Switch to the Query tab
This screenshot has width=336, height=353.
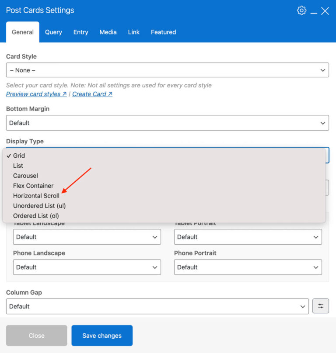pos(53,32)
